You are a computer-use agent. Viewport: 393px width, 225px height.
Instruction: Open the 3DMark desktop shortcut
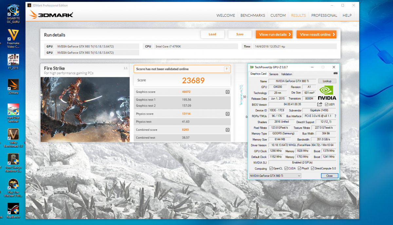point(13,86)
